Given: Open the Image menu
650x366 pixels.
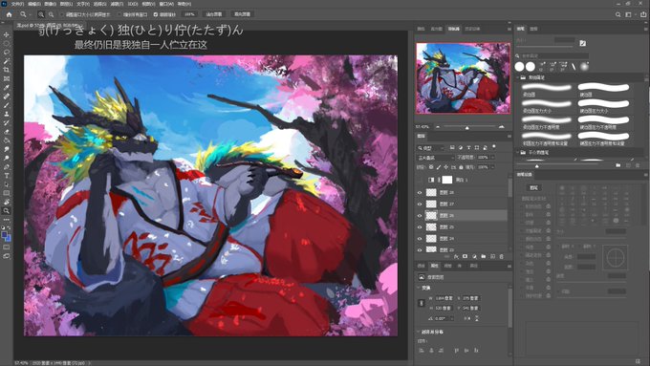Looking at the screenshot, I should tap(50, 4).
